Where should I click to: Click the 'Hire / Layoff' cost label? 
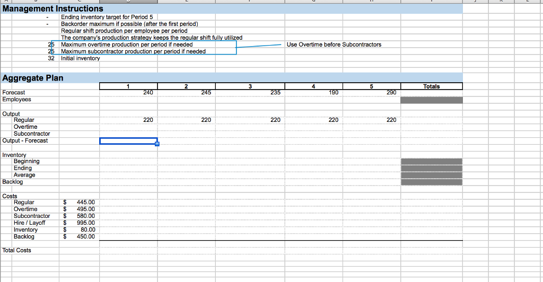30,223
